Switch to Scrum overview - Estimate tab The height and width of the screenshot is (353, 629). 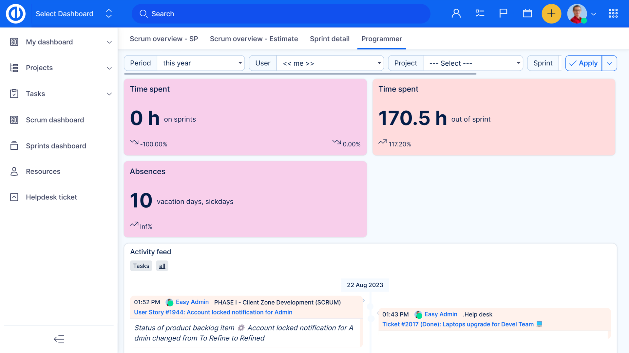pyautogui.click(x=254, y=39)
